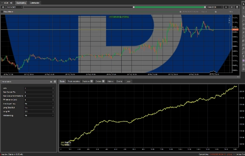
Task: Click the Long RR stepper arrows
Action: (x=53, y=112)
